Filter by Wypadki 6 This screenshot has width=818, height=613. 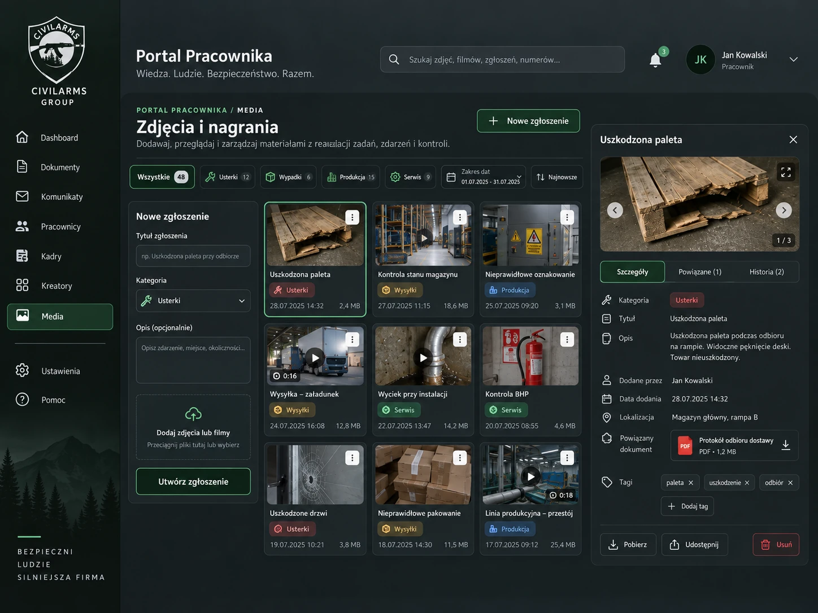pos(288,177)
